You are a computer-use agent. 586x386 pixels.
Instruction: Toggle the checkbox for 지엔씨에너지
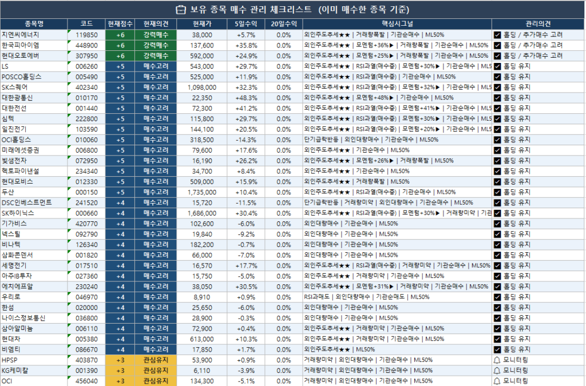coord(497,35)
